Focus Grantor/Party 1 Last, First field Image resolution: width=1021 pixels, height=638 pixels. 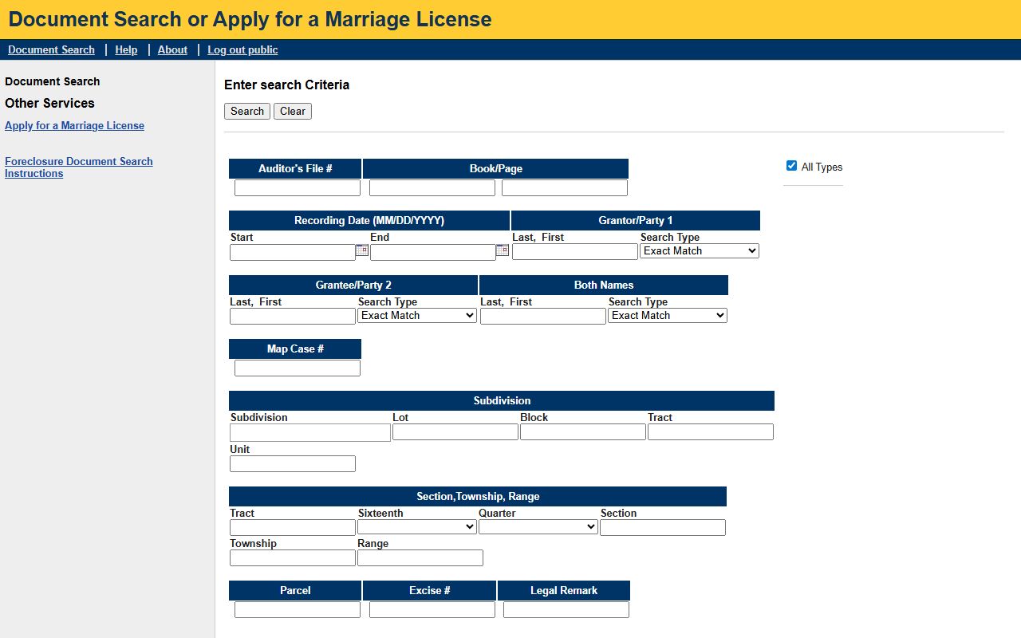click(575, 252)
